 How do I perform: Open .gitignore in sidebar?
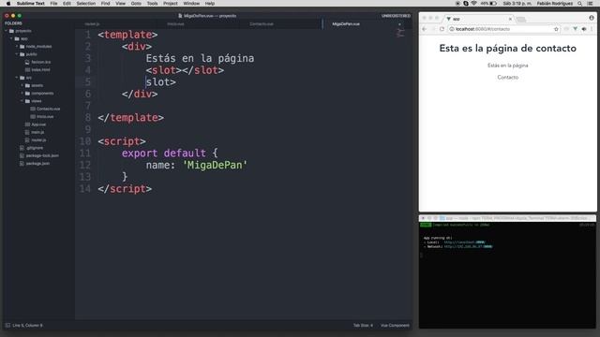point(35,148)
